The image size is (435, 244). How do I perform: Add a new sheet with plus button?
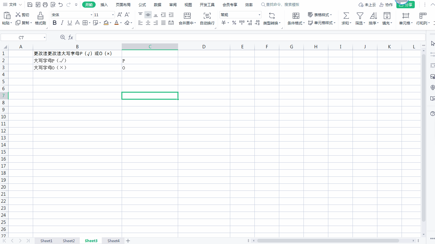pos(128,241)
